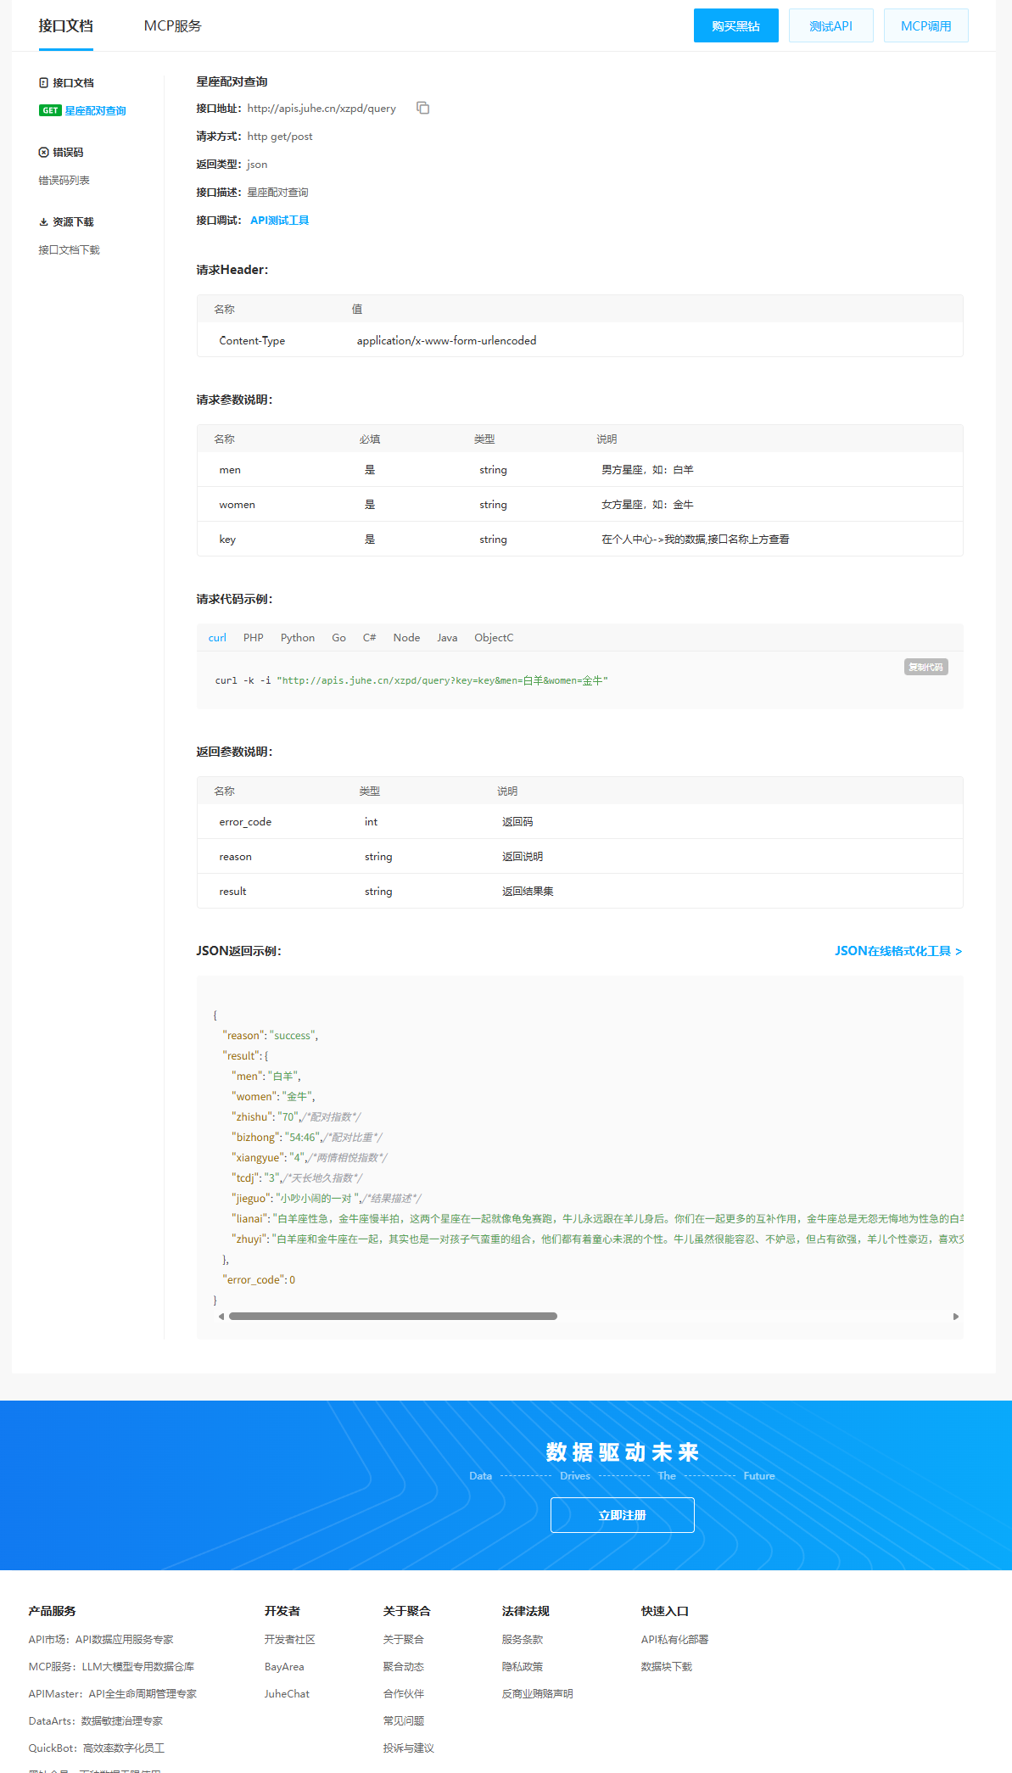
Task: Click the error icon beside 错误码 heading
Action: 43,152
